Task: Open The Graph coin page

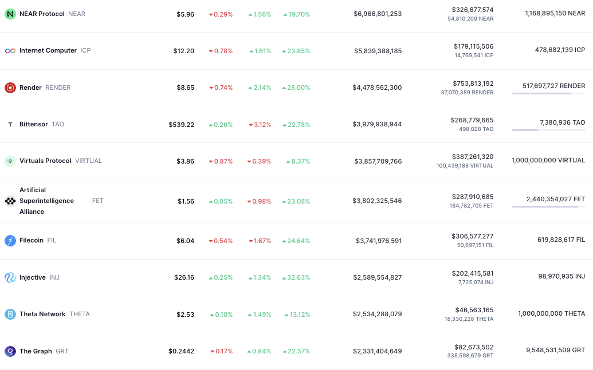Action: (36, 351)
